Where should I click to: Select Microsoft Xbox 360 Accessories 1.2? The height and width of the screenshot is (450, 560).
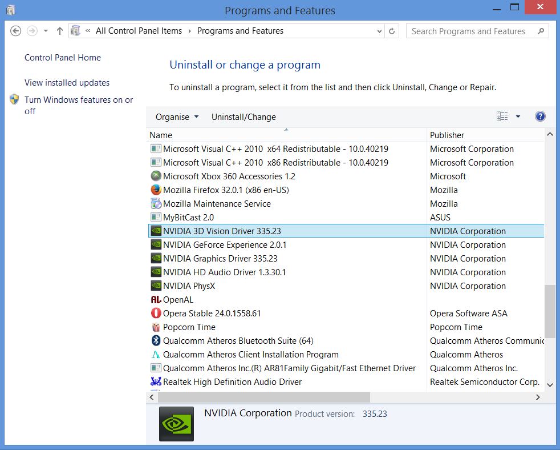(x=229, y=176)
